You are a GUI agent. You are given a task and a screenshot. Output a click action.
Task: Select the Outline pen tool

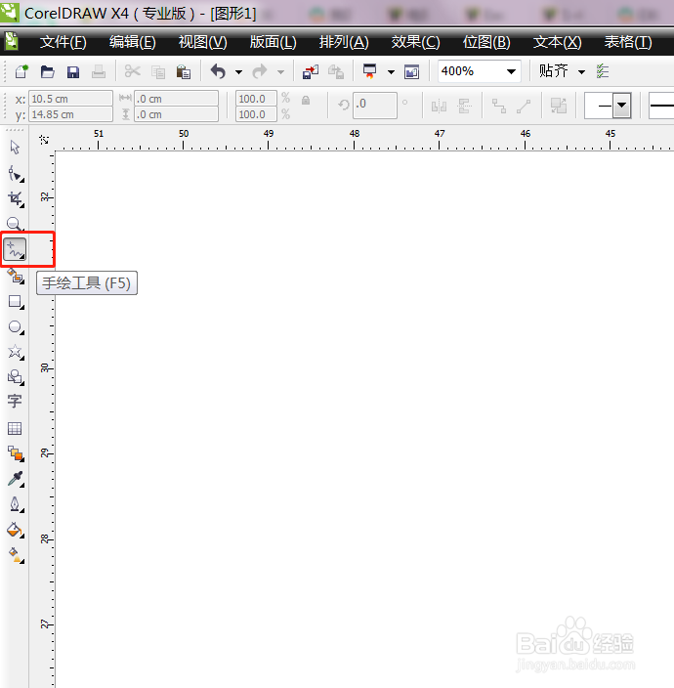pos(16,504)
